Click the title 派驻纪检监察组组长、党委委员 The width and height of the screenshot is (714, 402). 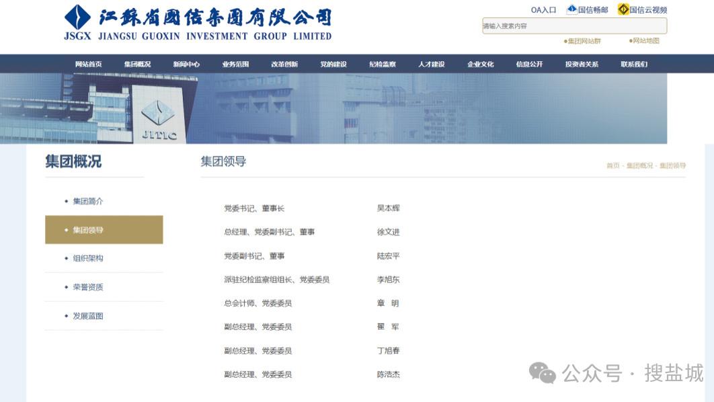277,280
